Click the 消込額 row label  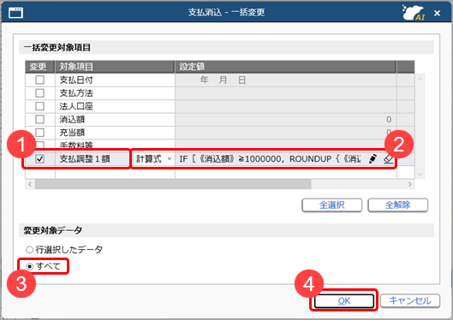(x=72, y=120)
